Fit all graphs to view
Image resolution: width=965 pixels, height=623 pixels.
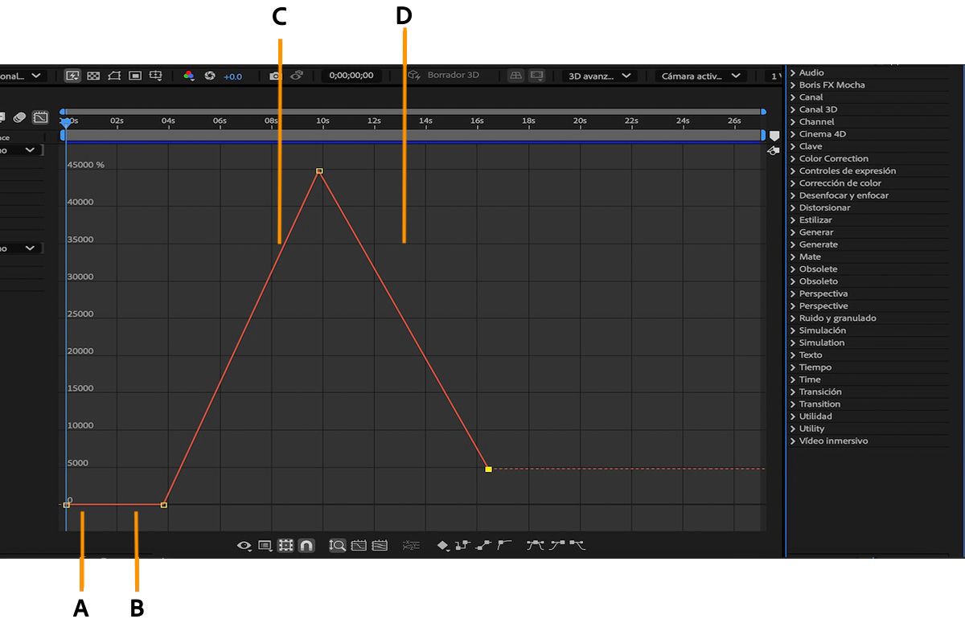point(380,545)
